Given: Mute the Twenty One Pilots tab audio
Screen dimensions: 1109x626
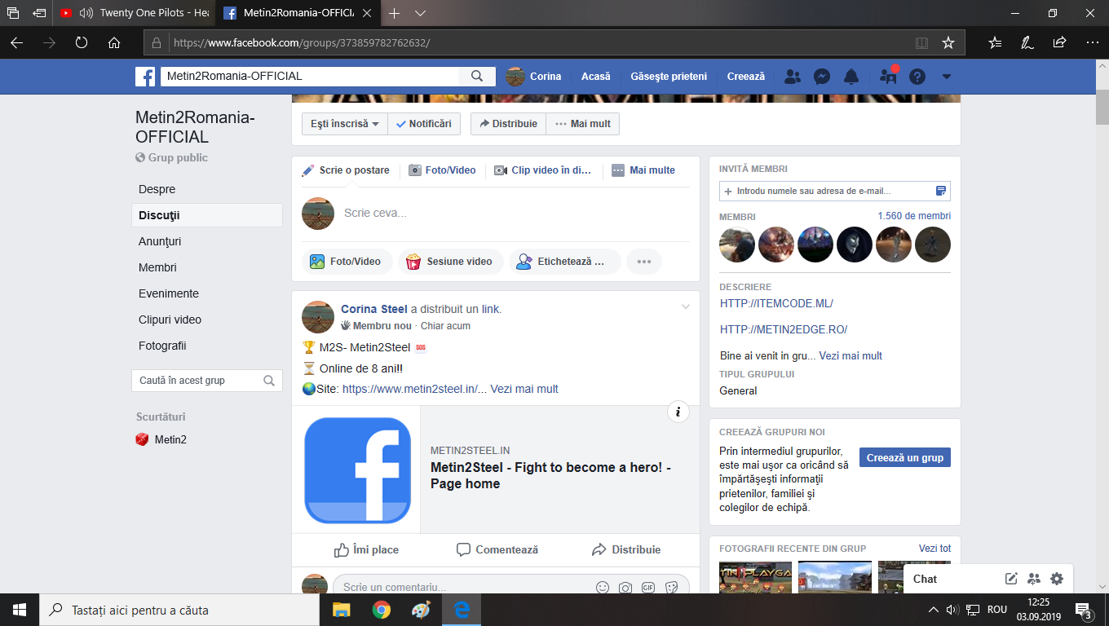Looking at the screenshot, I should click(x=86, y=13).
